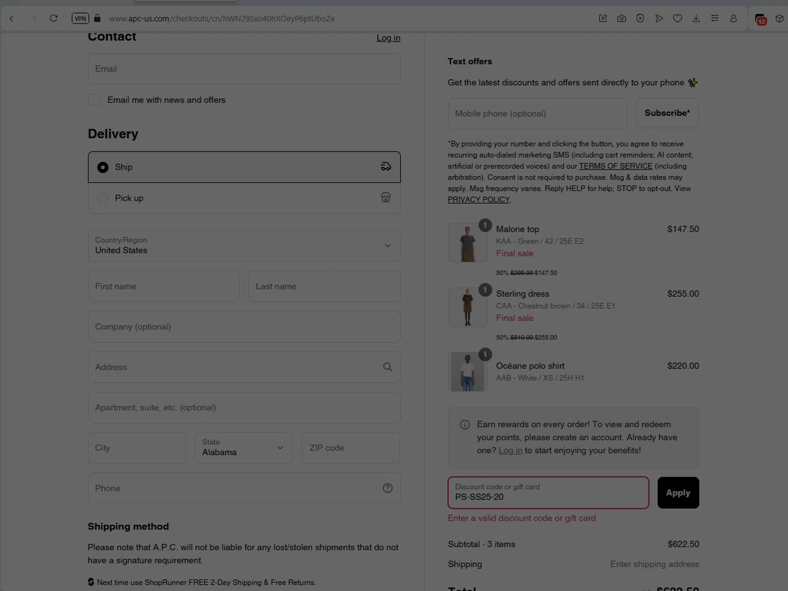
Task: Click the Subscribe button
Action: [x=668, y=113]
